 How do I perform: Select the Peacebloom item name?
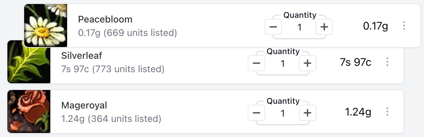[x=105, y=19]
